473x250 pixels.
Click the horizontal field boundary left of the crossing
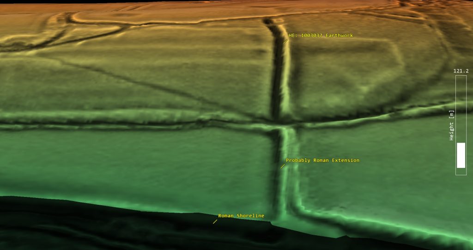click(139, 125)
